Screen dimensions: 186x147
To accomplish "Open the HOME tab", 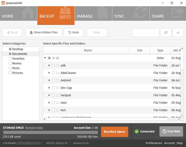I will tap(18, 14).
